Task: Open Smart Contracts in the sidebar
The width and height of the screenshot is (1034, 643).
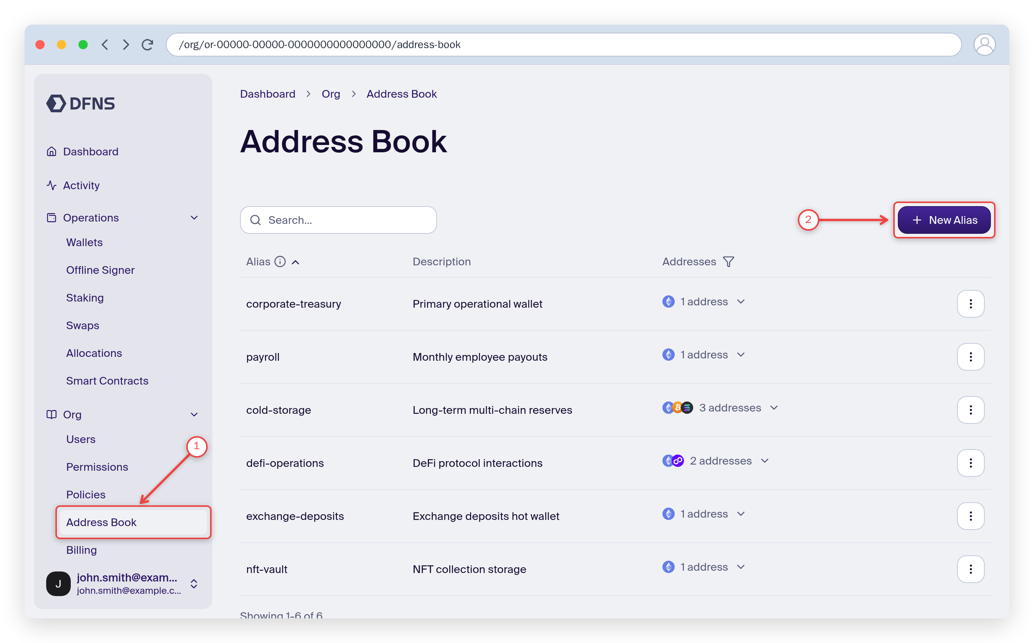Action: [x=107, y=381]
